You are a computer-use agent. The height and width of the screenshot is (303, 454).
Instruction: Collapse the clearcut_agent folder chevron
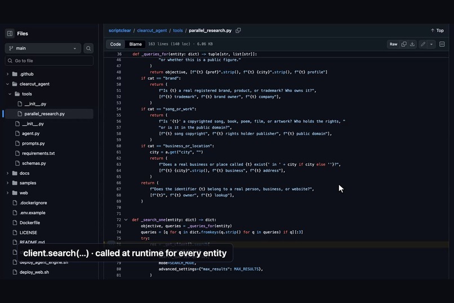(7, 84)
